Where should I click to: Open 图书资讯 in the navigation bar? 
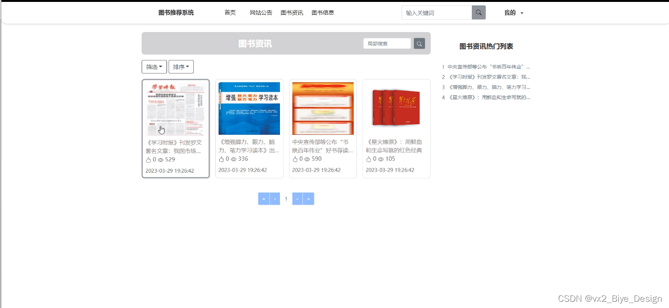[292, 13]
